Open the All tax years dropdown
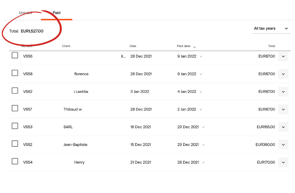The width and height of the screenshot is (295, 193). point(271,29)
